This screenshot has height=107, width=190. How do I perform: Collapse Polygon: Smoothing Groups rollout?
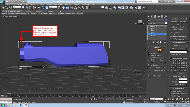[x=179, y=58]
